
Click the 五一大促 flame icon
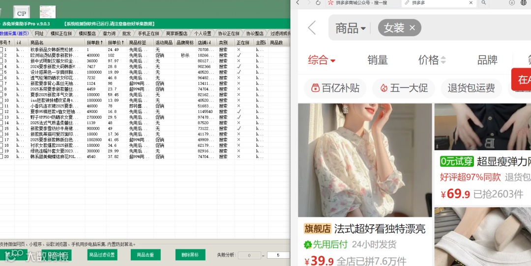point(383,88)
